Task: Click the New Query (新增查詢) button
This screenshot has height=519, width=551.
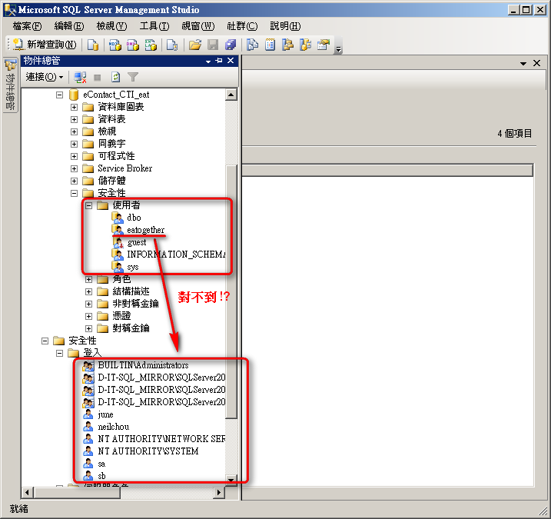Action: [x=45, y=45]
